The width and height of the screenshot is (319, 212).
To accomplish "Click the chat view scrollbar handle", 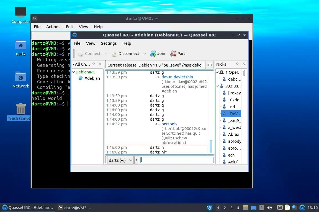I will pyautogui.click(x=211, y=146).
